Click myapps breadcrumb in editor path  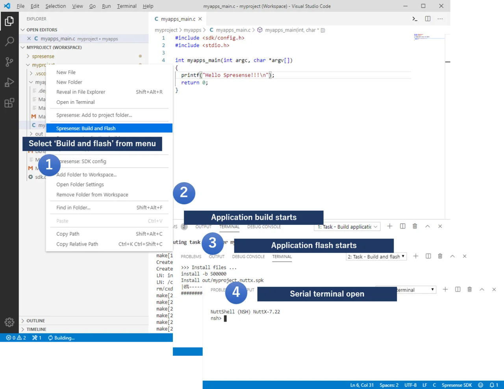192,30
